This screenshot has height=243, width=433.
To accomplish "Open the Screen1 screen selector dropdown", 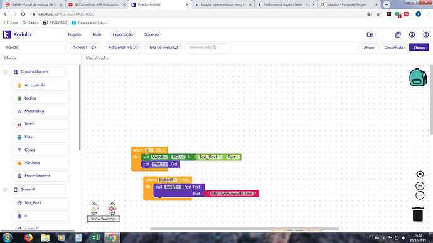I will point(83,47).
